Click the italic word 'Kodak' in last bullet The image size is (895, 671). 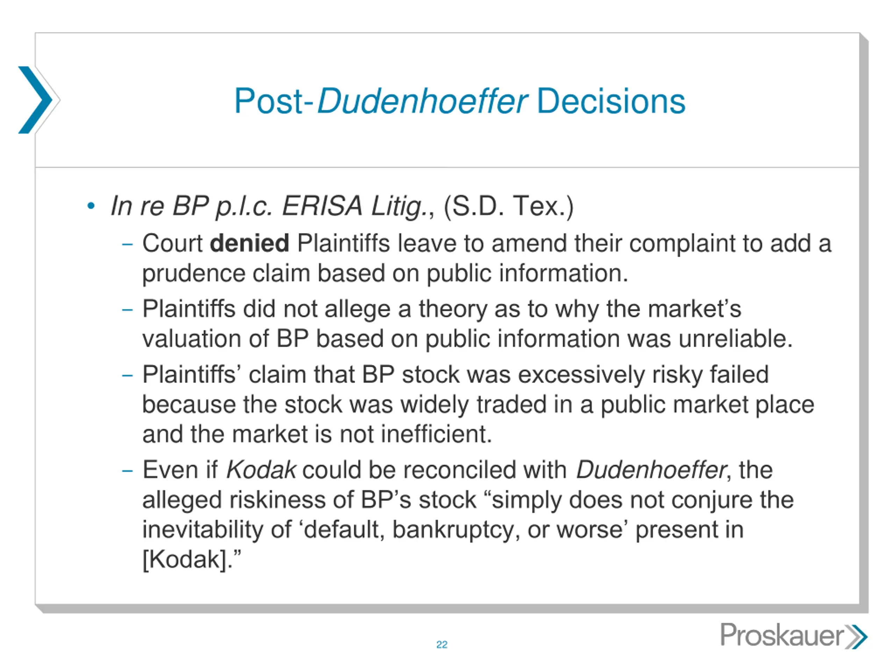(261, 470)
